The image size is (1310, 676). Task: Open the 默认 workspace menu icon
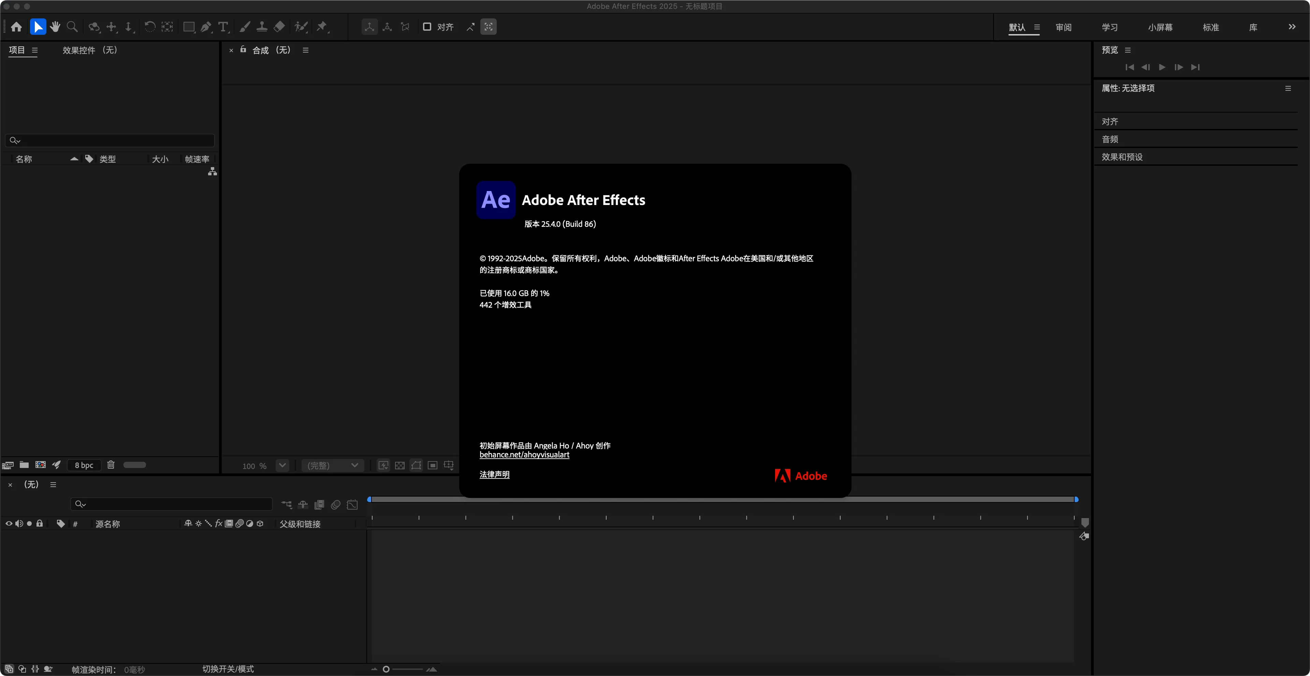pos(1037,27)
